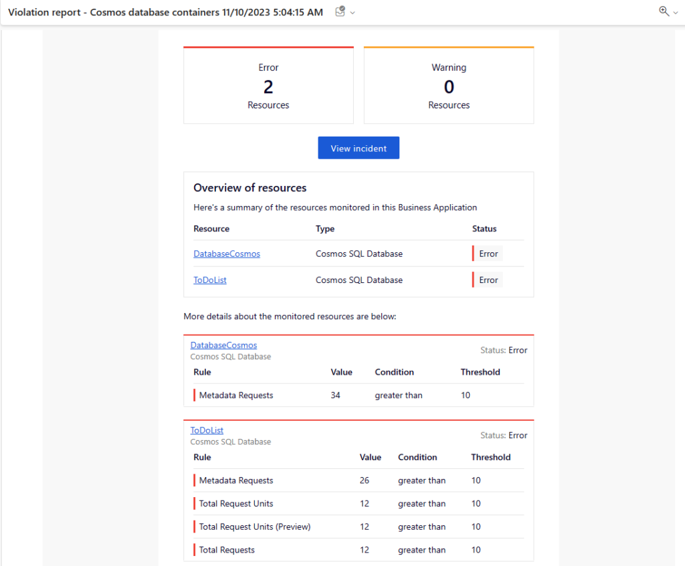Click the ToDoList link above the rules table
This screenshot has width=685, height=566.
point(207,430)
